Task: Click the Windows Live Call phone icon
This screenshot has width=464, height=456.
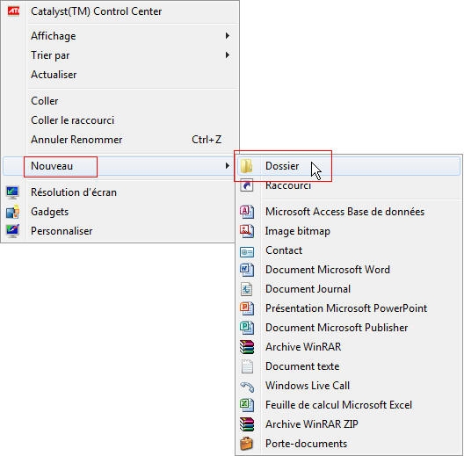Action: pos(247,387)
